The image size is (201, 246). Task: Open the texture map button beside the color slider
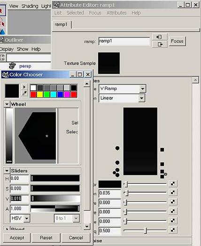(x=173, y=184)
